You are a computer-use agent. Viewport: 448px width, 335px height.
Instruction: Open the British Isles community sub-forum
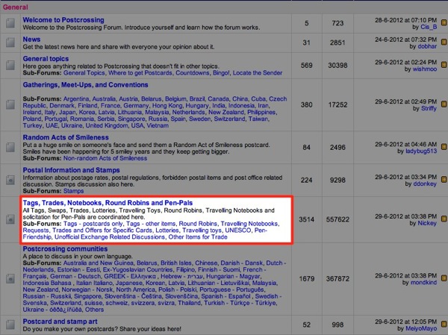[176, 263]
